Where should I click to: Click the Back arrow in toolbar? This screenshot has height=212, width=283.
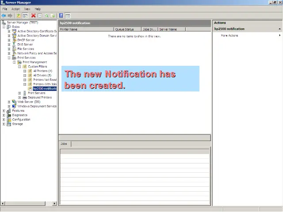[4, 15]
